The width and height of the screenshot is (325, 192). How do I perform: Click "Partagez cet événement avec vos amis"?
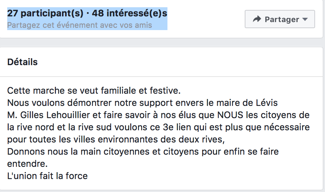coord(80,25)
